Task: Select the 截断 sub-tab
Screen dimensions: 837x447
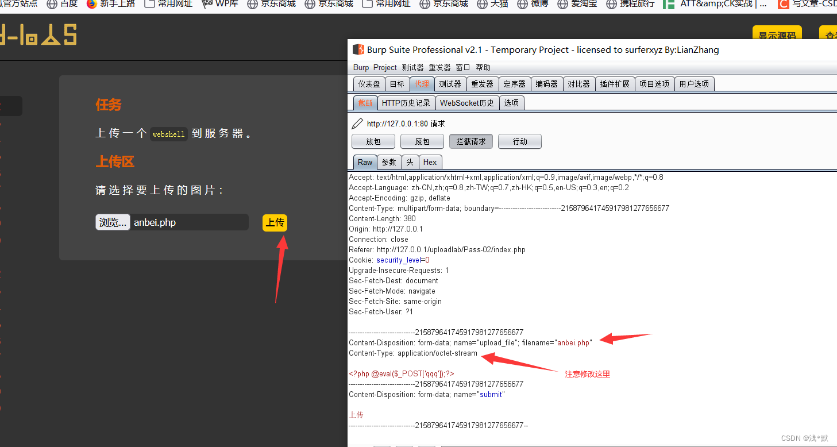Action: tap(365, 103)
